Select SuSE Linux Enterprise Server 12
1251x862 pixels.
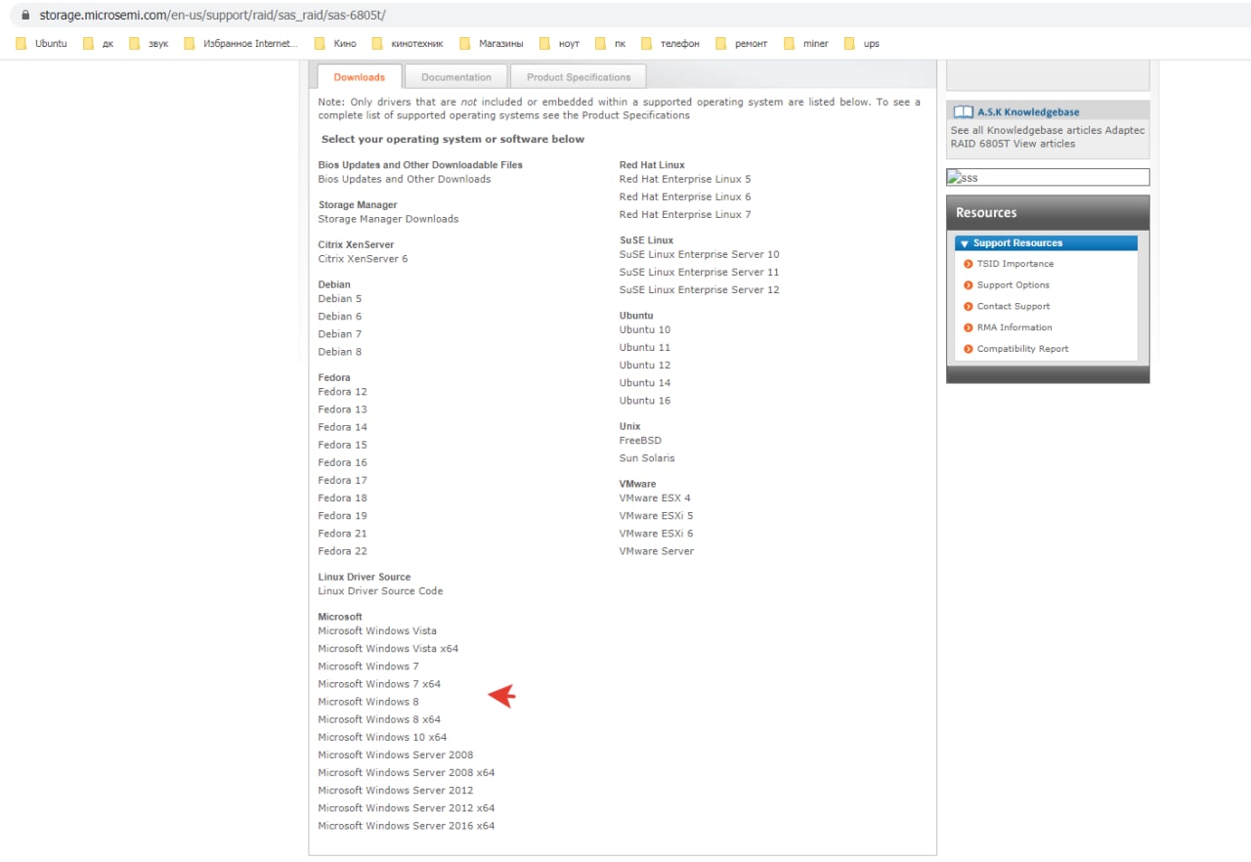pos(700,290)
